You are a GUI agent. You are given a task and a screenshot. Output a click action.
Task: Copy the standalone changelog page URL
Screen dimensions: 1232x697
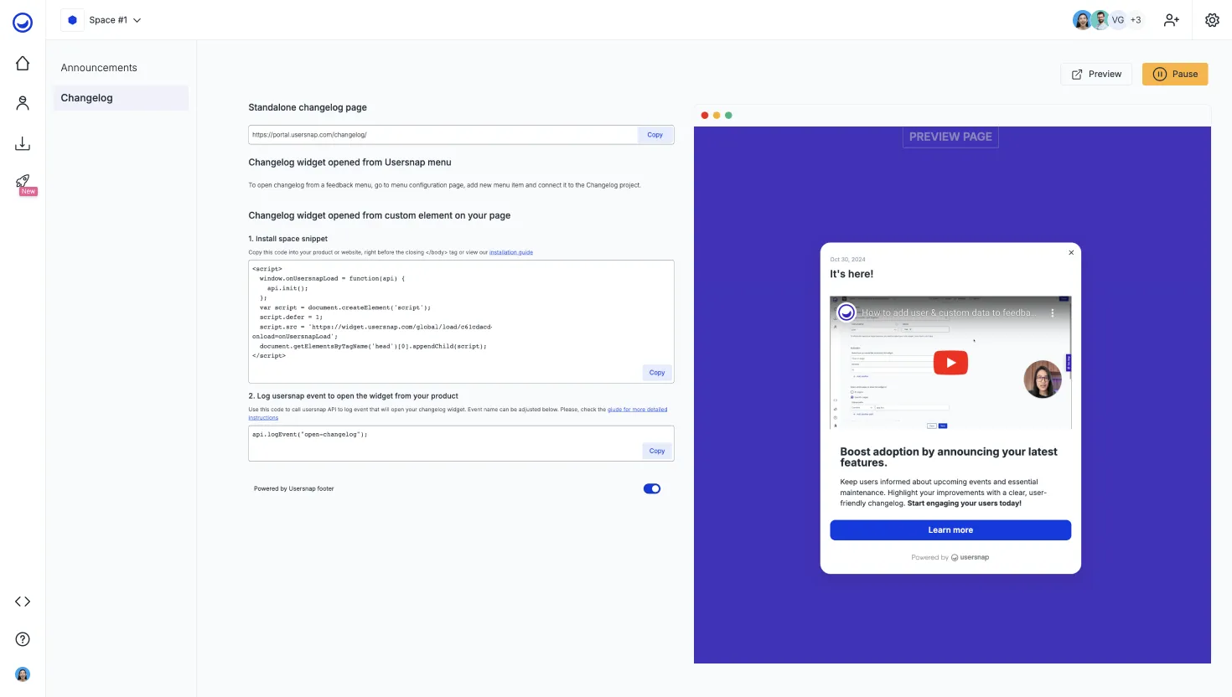pos(655,134)
